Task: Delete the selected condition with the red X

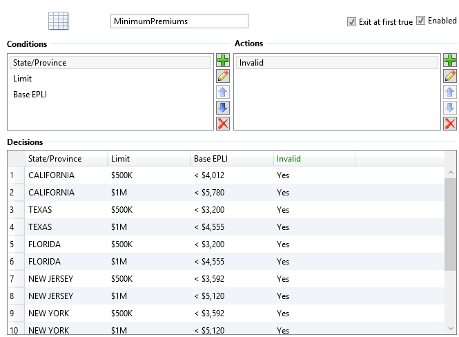Action: 223,124
